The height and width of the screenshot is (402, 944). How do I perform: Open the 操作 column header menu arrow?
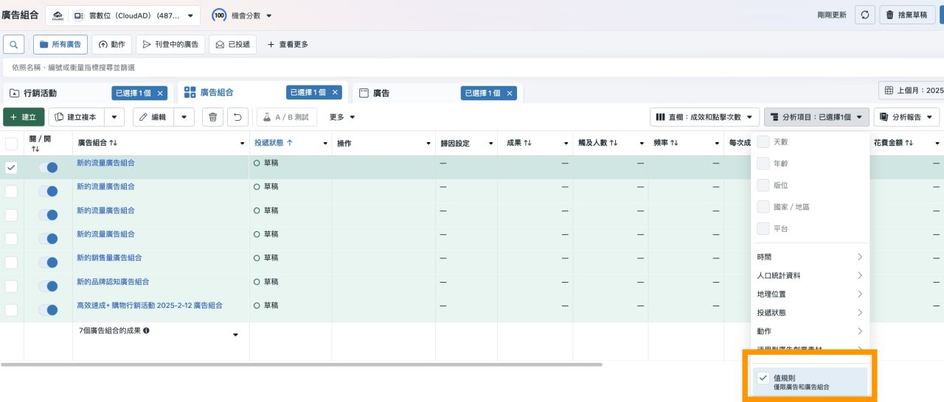point(427,144)
